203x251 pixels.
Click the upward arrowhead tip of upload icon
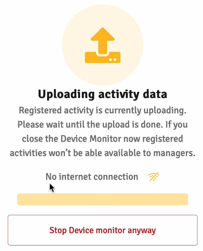point(103,34)
